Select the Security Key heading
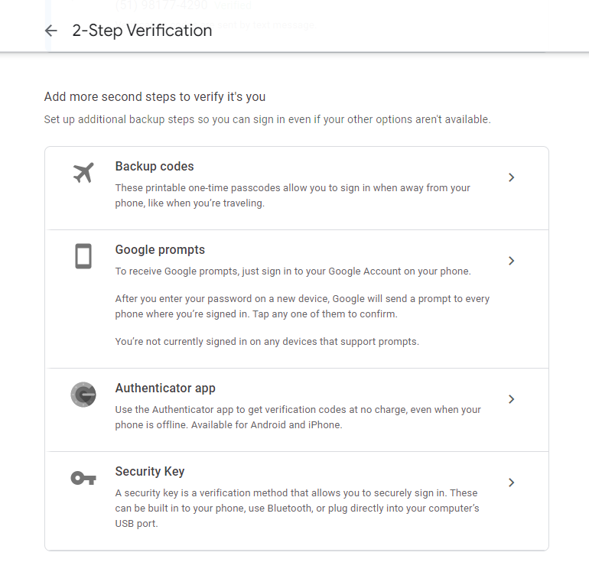This screenshot has height=572, width=589. (x=150, y=471)
